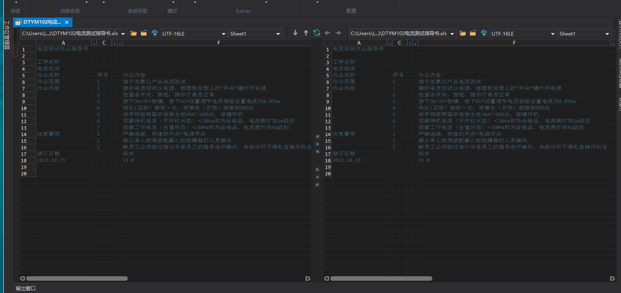Click left pane scrollbar right arrow
621x293 pixels.
308,278
